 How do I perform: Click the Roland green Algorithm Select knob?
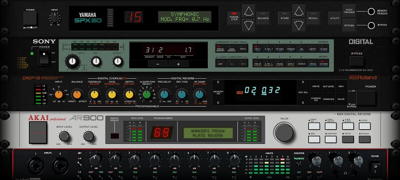(146, 95)
